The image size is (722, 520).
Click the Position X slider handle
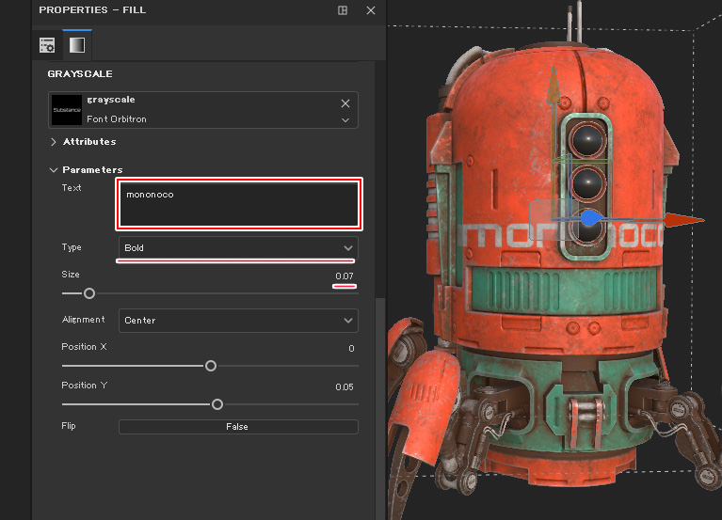pos(211,366)
